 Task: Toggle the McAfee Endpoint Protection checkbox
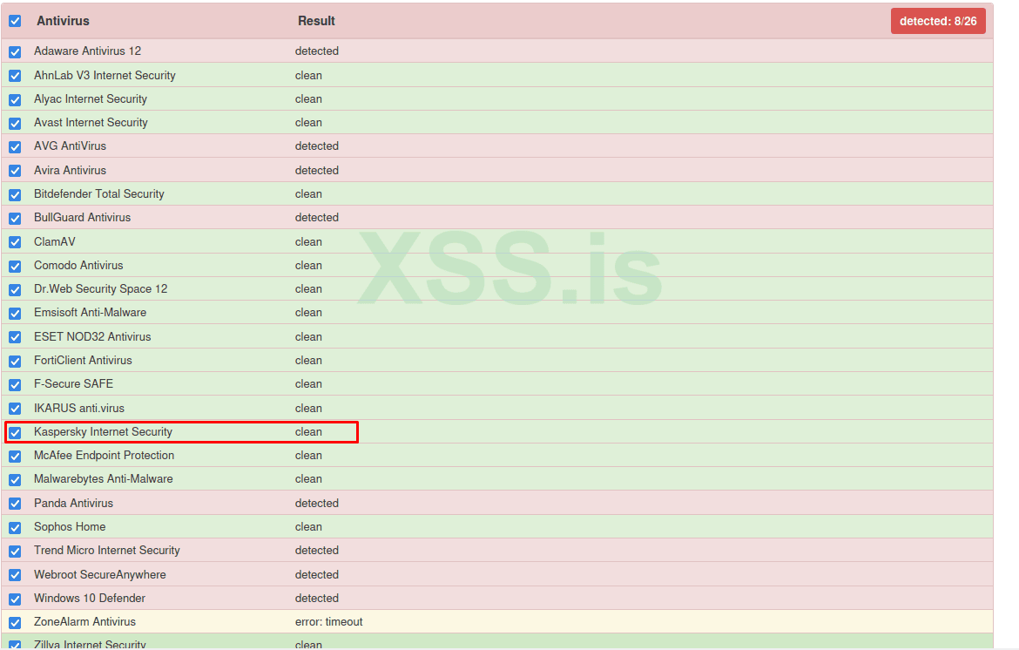point(15,457)
